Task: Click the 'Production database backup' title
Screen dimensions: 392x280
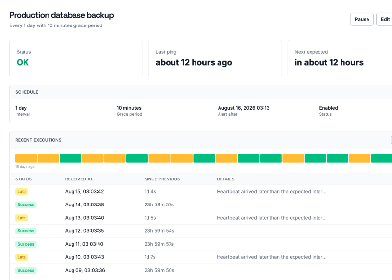Action: coord(62,15)
